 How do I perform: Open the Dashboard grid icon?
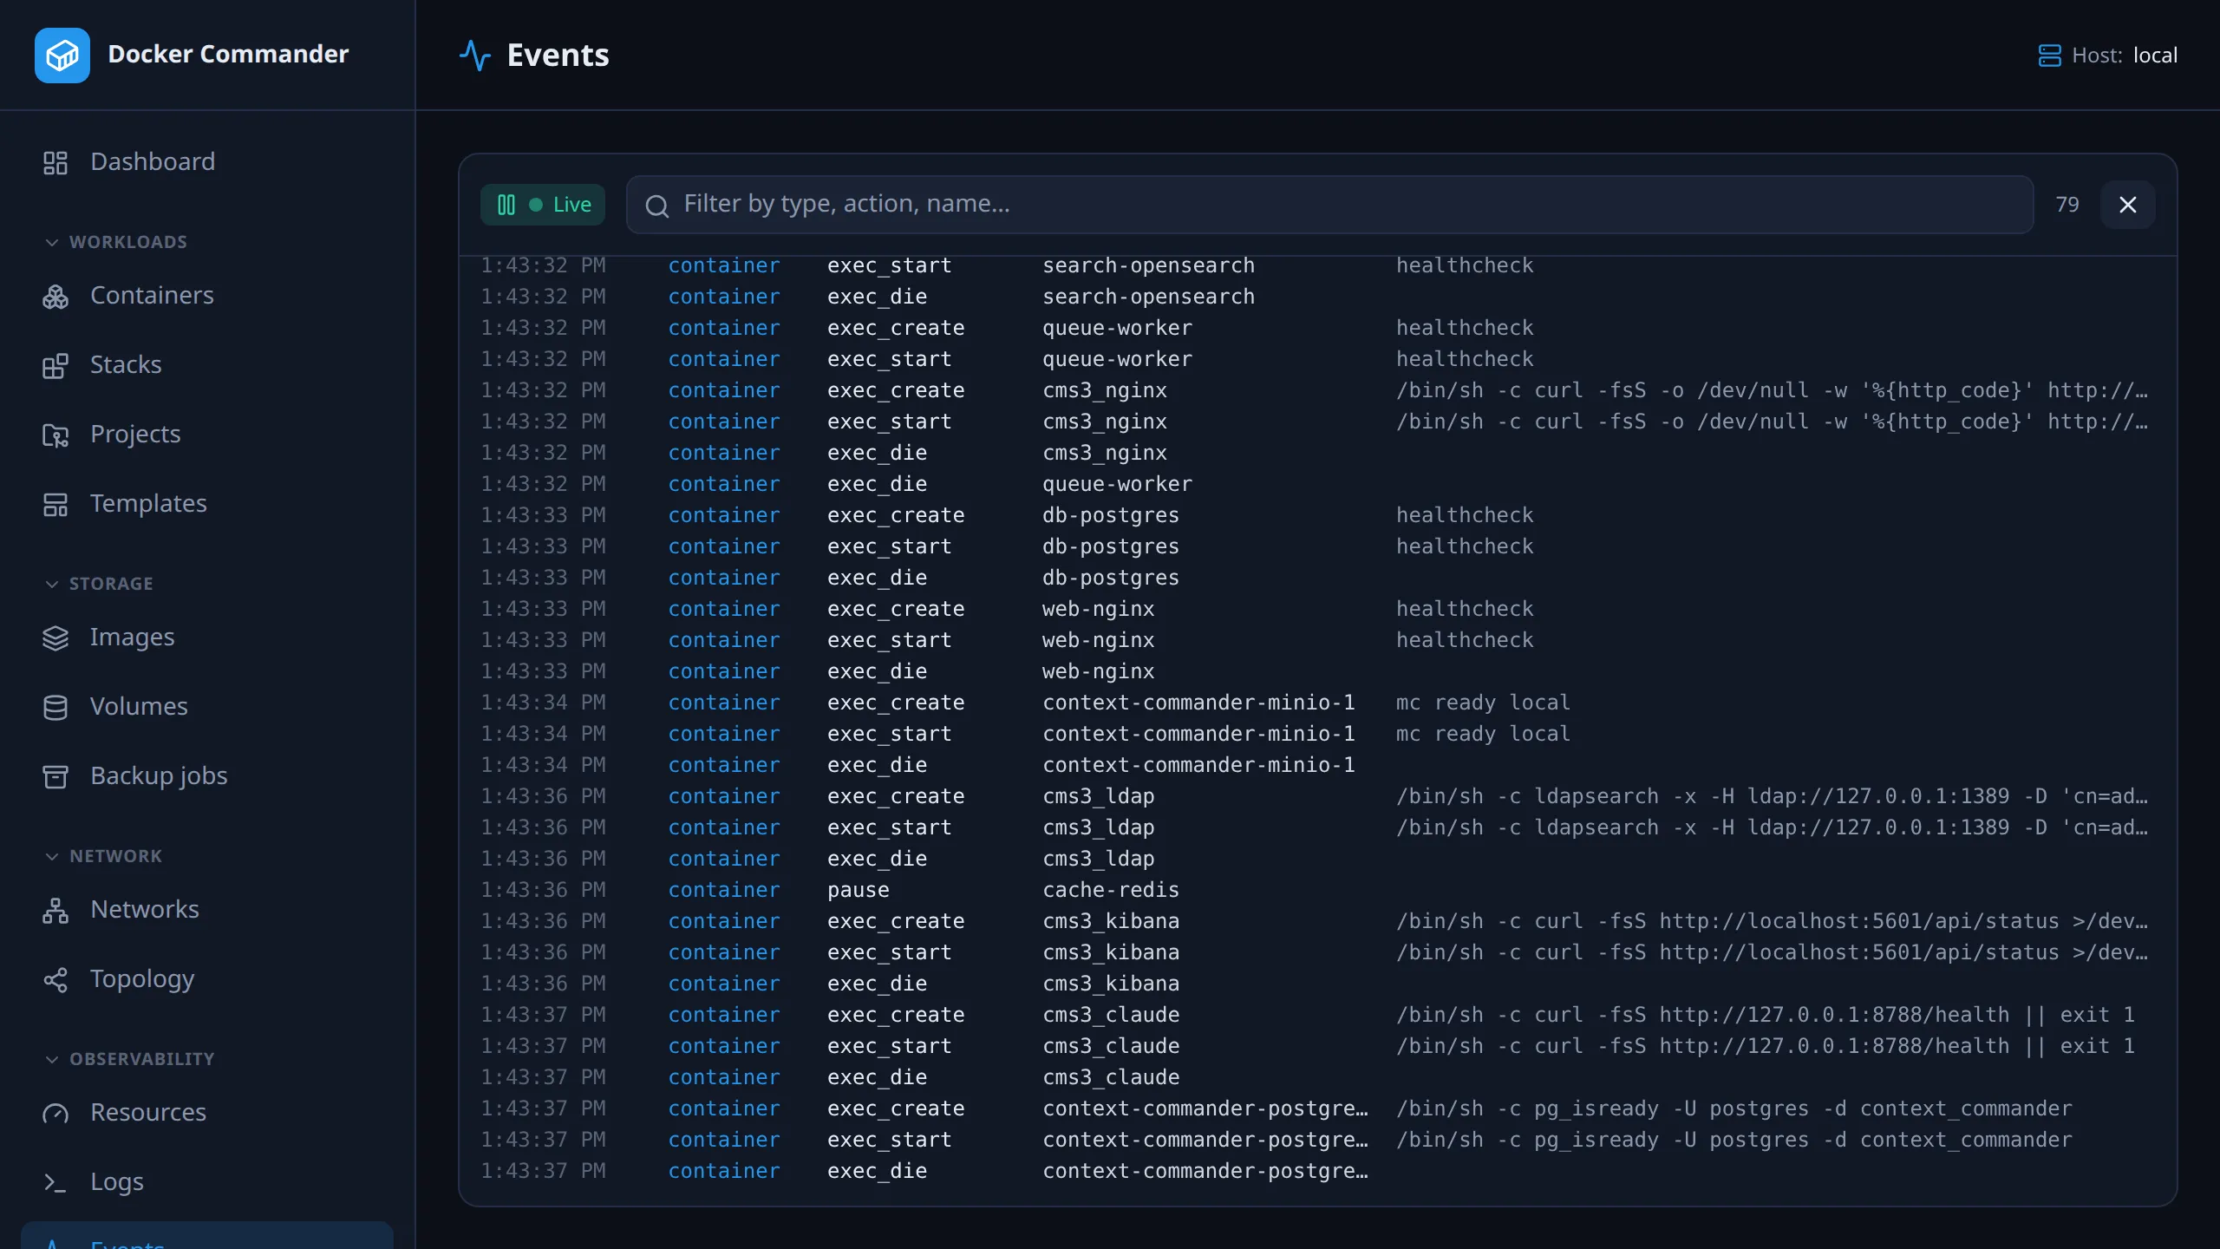[55, 162]
